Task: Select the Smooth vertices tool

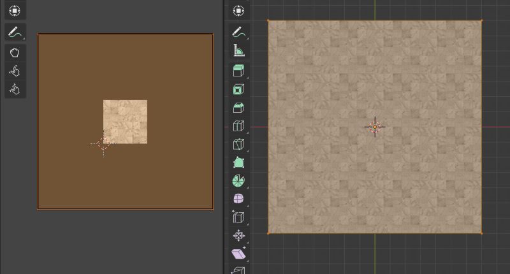Action: point(238,199)
